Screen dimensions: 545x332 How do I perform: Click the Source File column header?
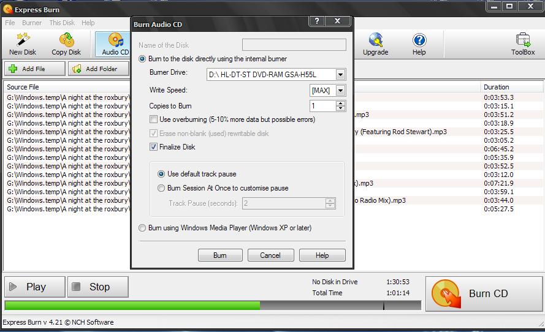point(23,87)
